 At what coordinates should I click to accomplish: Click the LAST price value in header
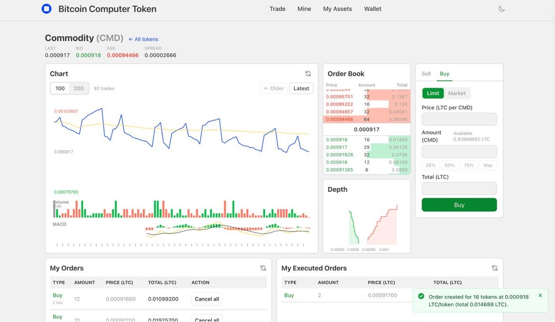point(57,55)
